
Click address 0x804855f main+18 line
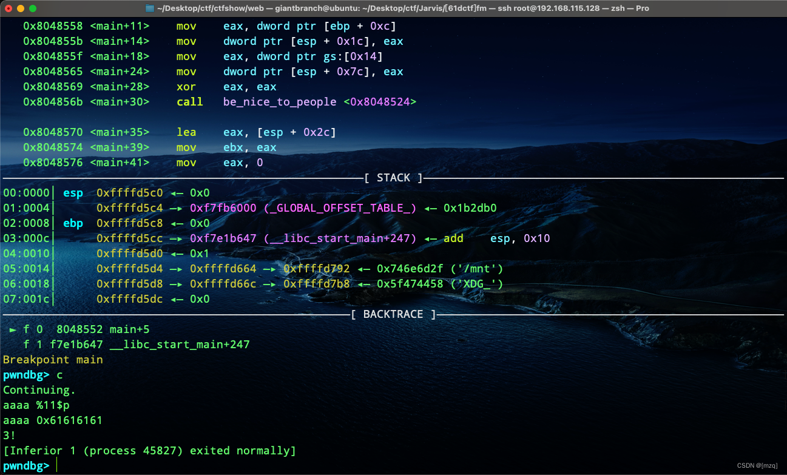click(x=203, y=56)
